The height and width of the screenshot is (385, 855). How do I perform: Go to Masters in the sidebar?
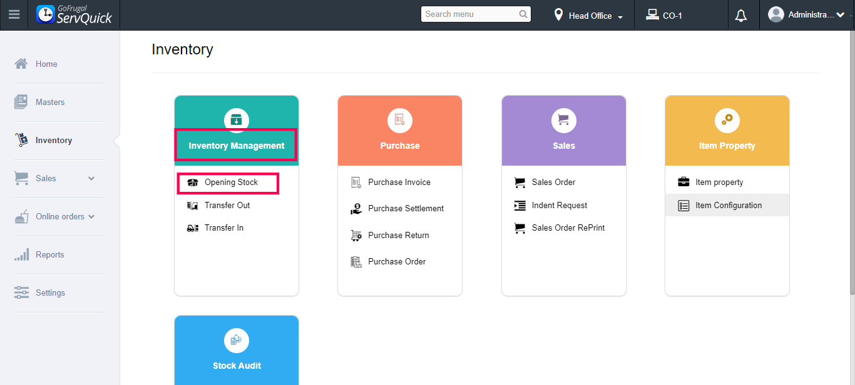(50, 102)
